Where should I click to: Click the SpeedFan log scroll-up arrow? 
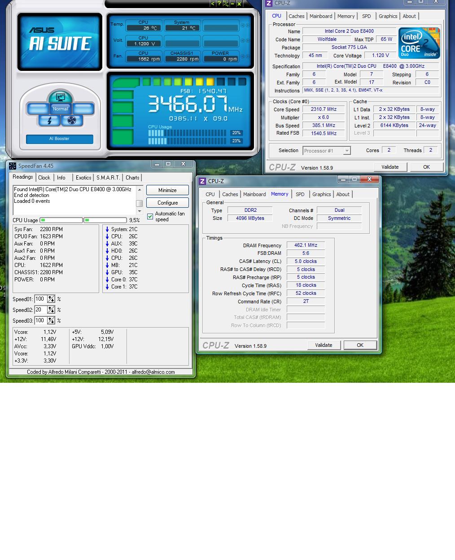click(x=140, y=190)
